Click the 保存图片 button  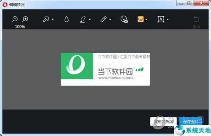(x=191, y=121)
